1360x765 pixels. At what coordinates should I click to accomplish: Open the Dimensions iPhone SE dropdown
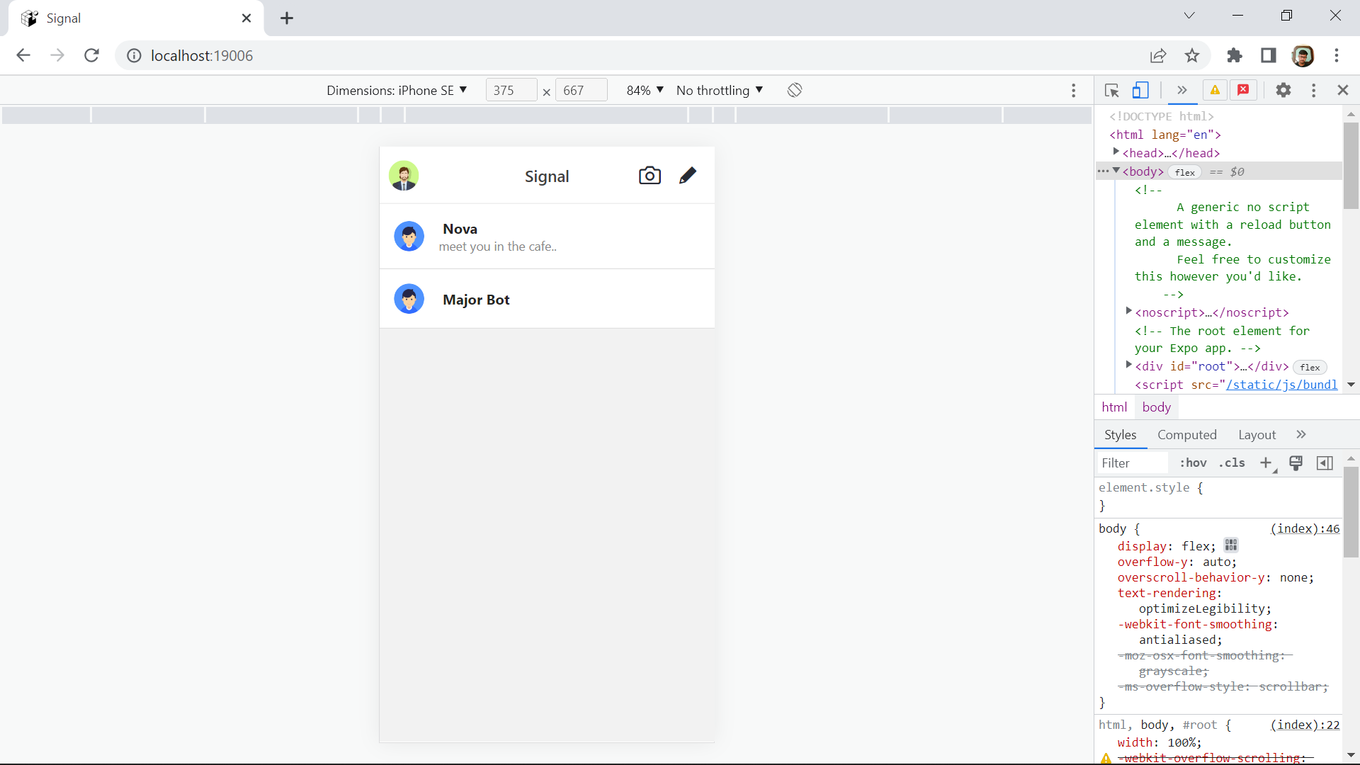click(x=397, y=90)
